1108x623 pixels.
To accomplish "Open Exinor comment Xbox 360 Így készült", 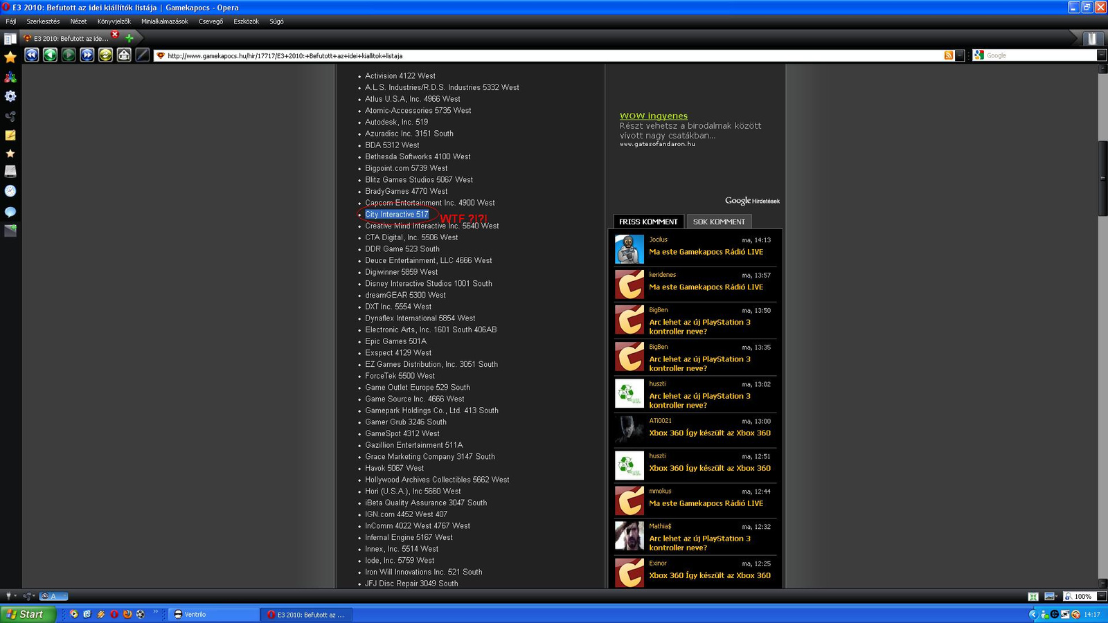I will (710, 575).
